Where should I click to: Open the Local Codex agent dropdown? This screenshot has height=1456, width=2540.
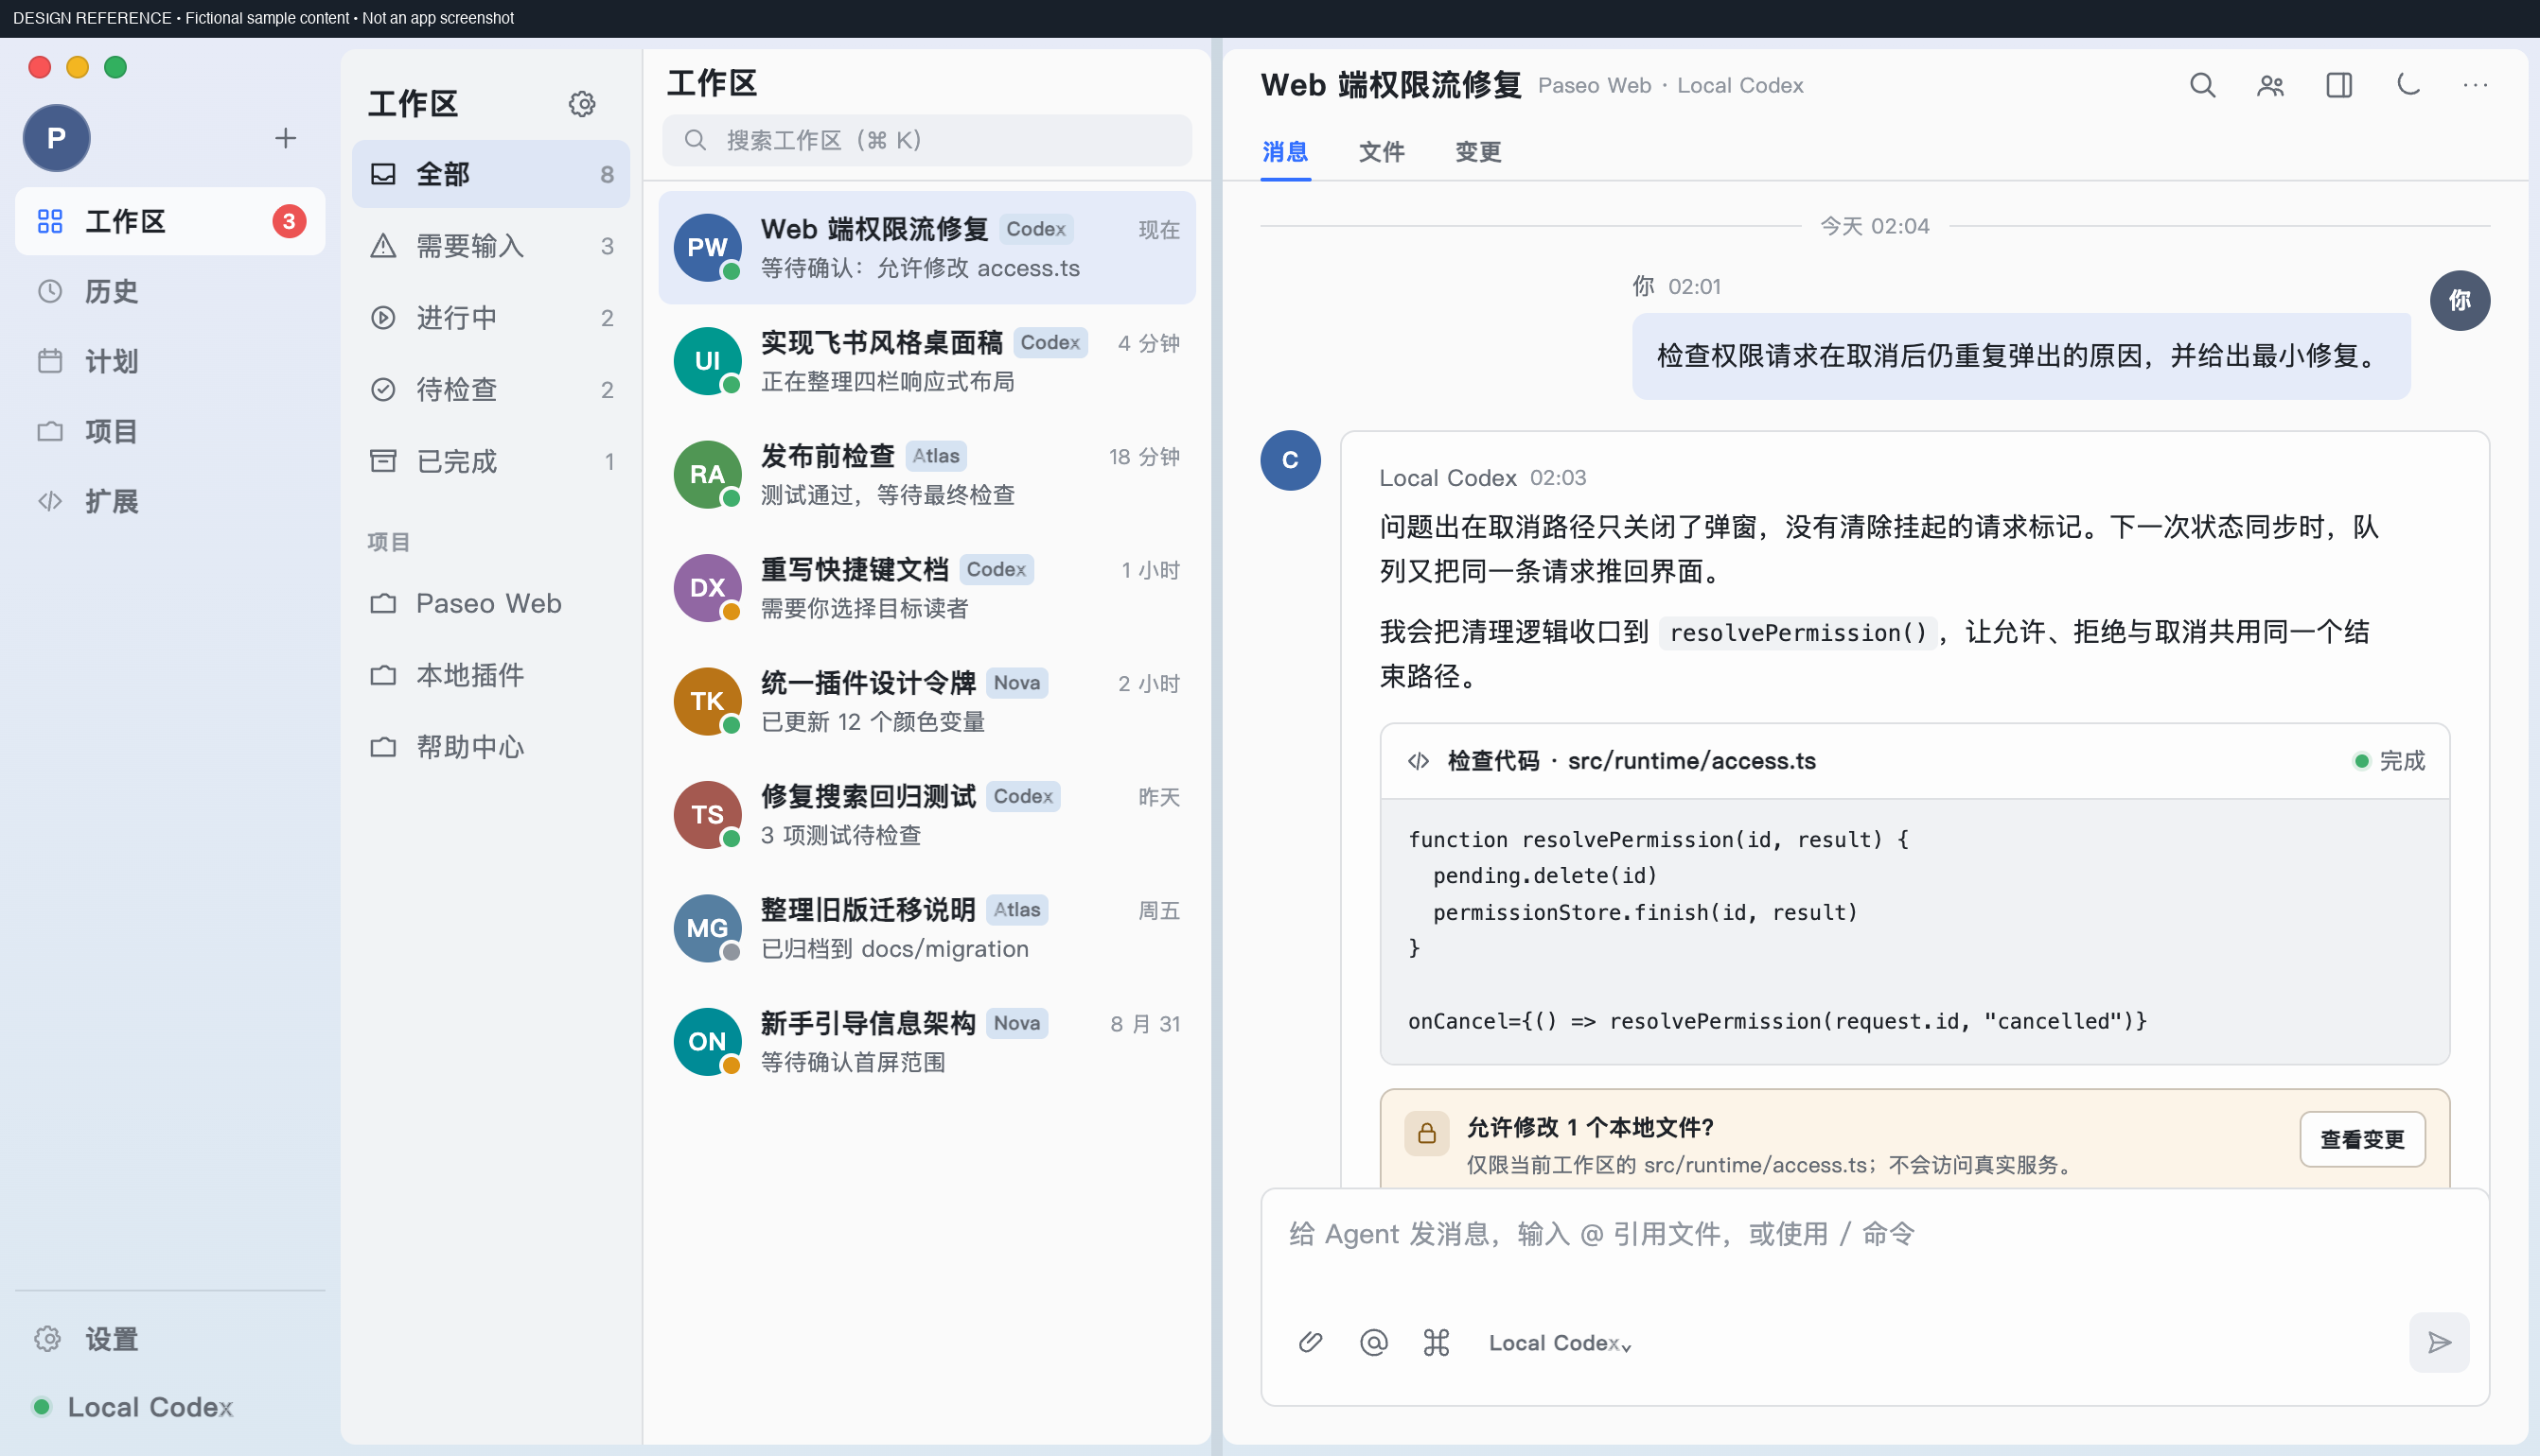(1560, 1343)
